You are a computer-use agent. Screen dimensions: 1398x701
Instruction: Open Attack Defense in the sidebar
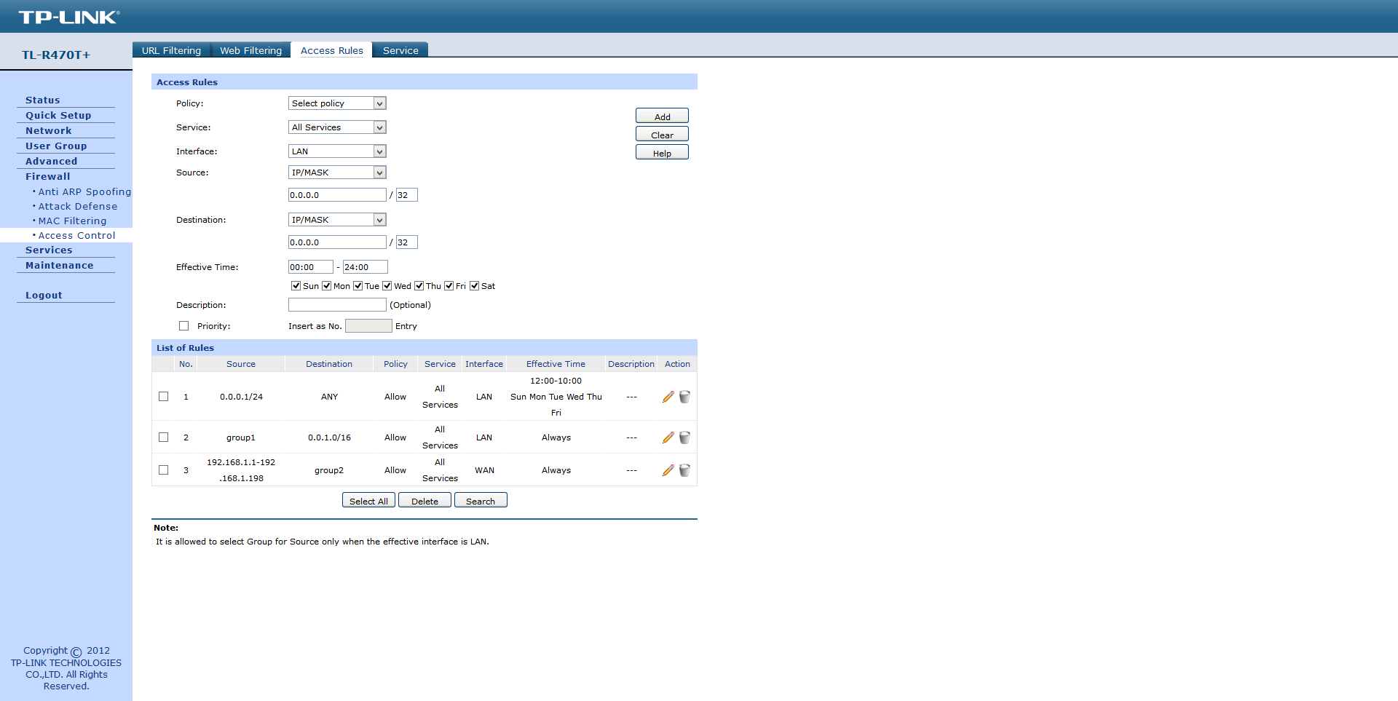77,207
